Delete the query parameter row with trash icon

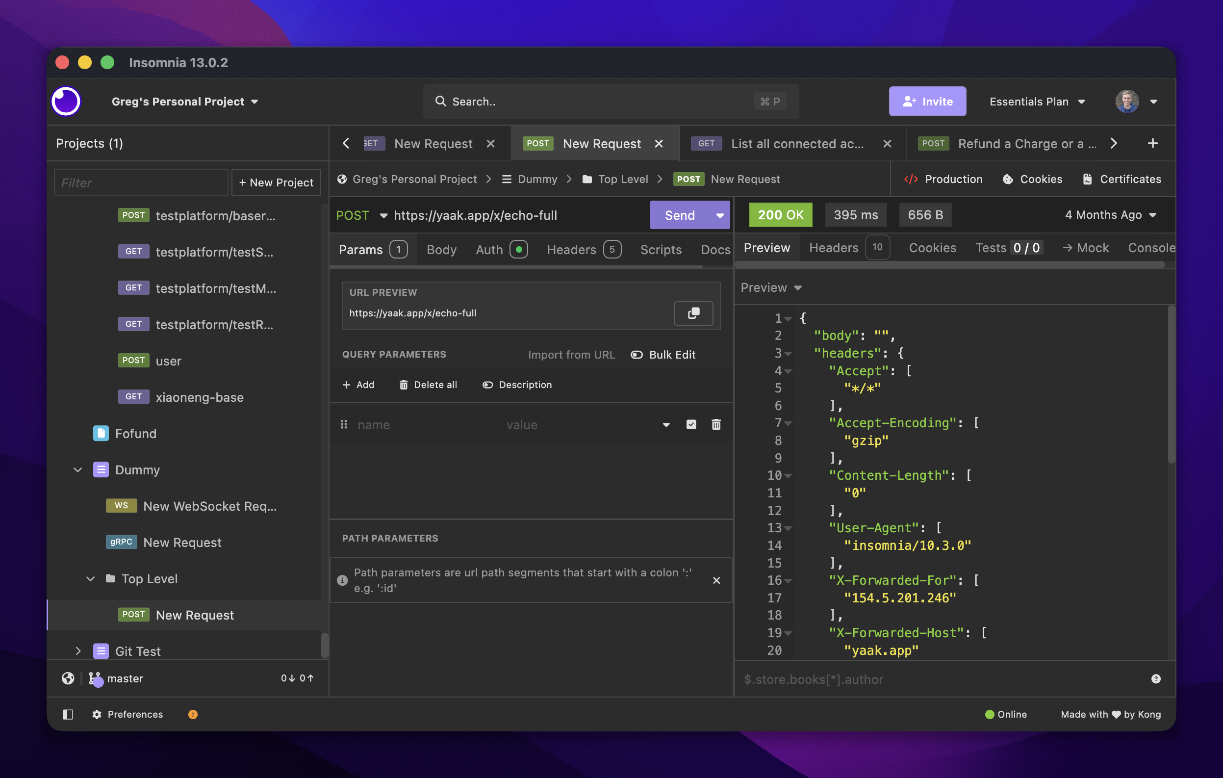[715, 424]
